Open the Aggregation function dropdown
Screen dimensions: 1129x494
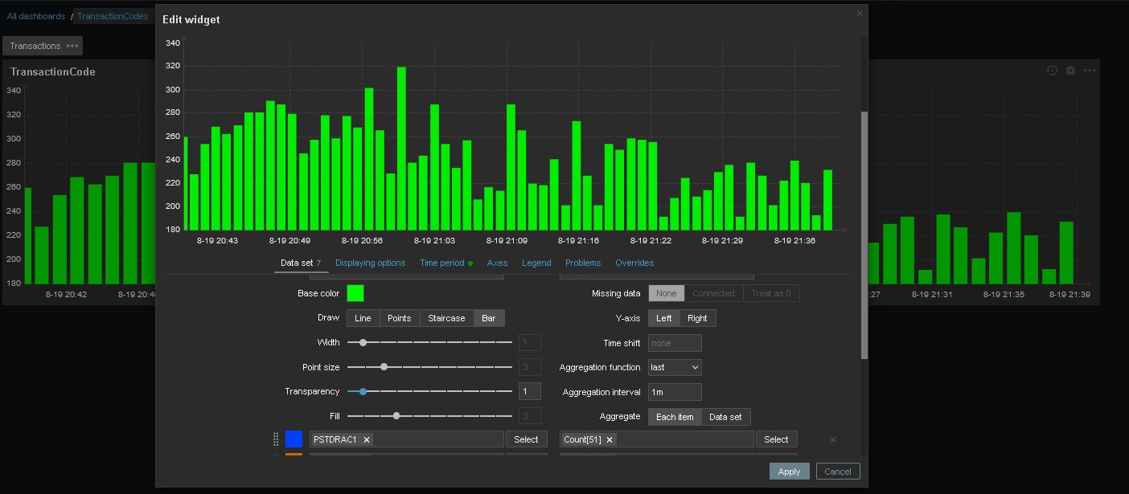pos(675,367)
